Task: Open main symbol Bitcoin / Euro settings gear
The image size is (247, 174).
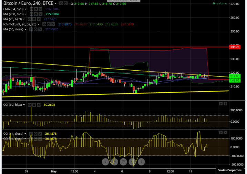Action: pyautogui.click(x=65, y=3)
